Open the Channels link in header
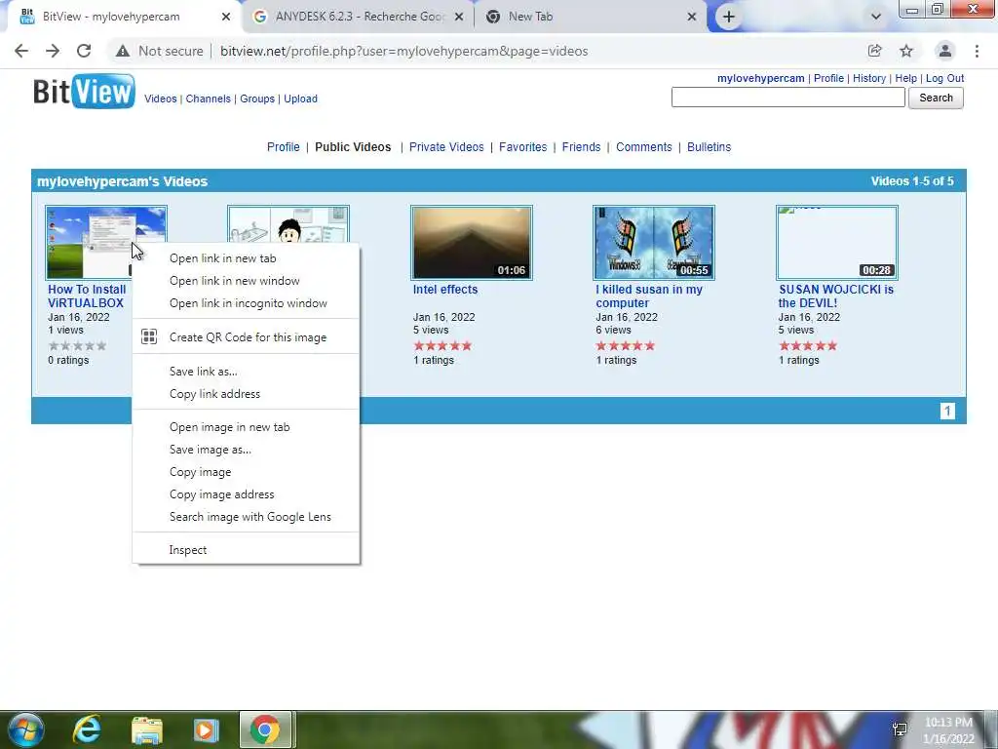The height and width of the screenshot is (749, 998). (x=209, y=99)
